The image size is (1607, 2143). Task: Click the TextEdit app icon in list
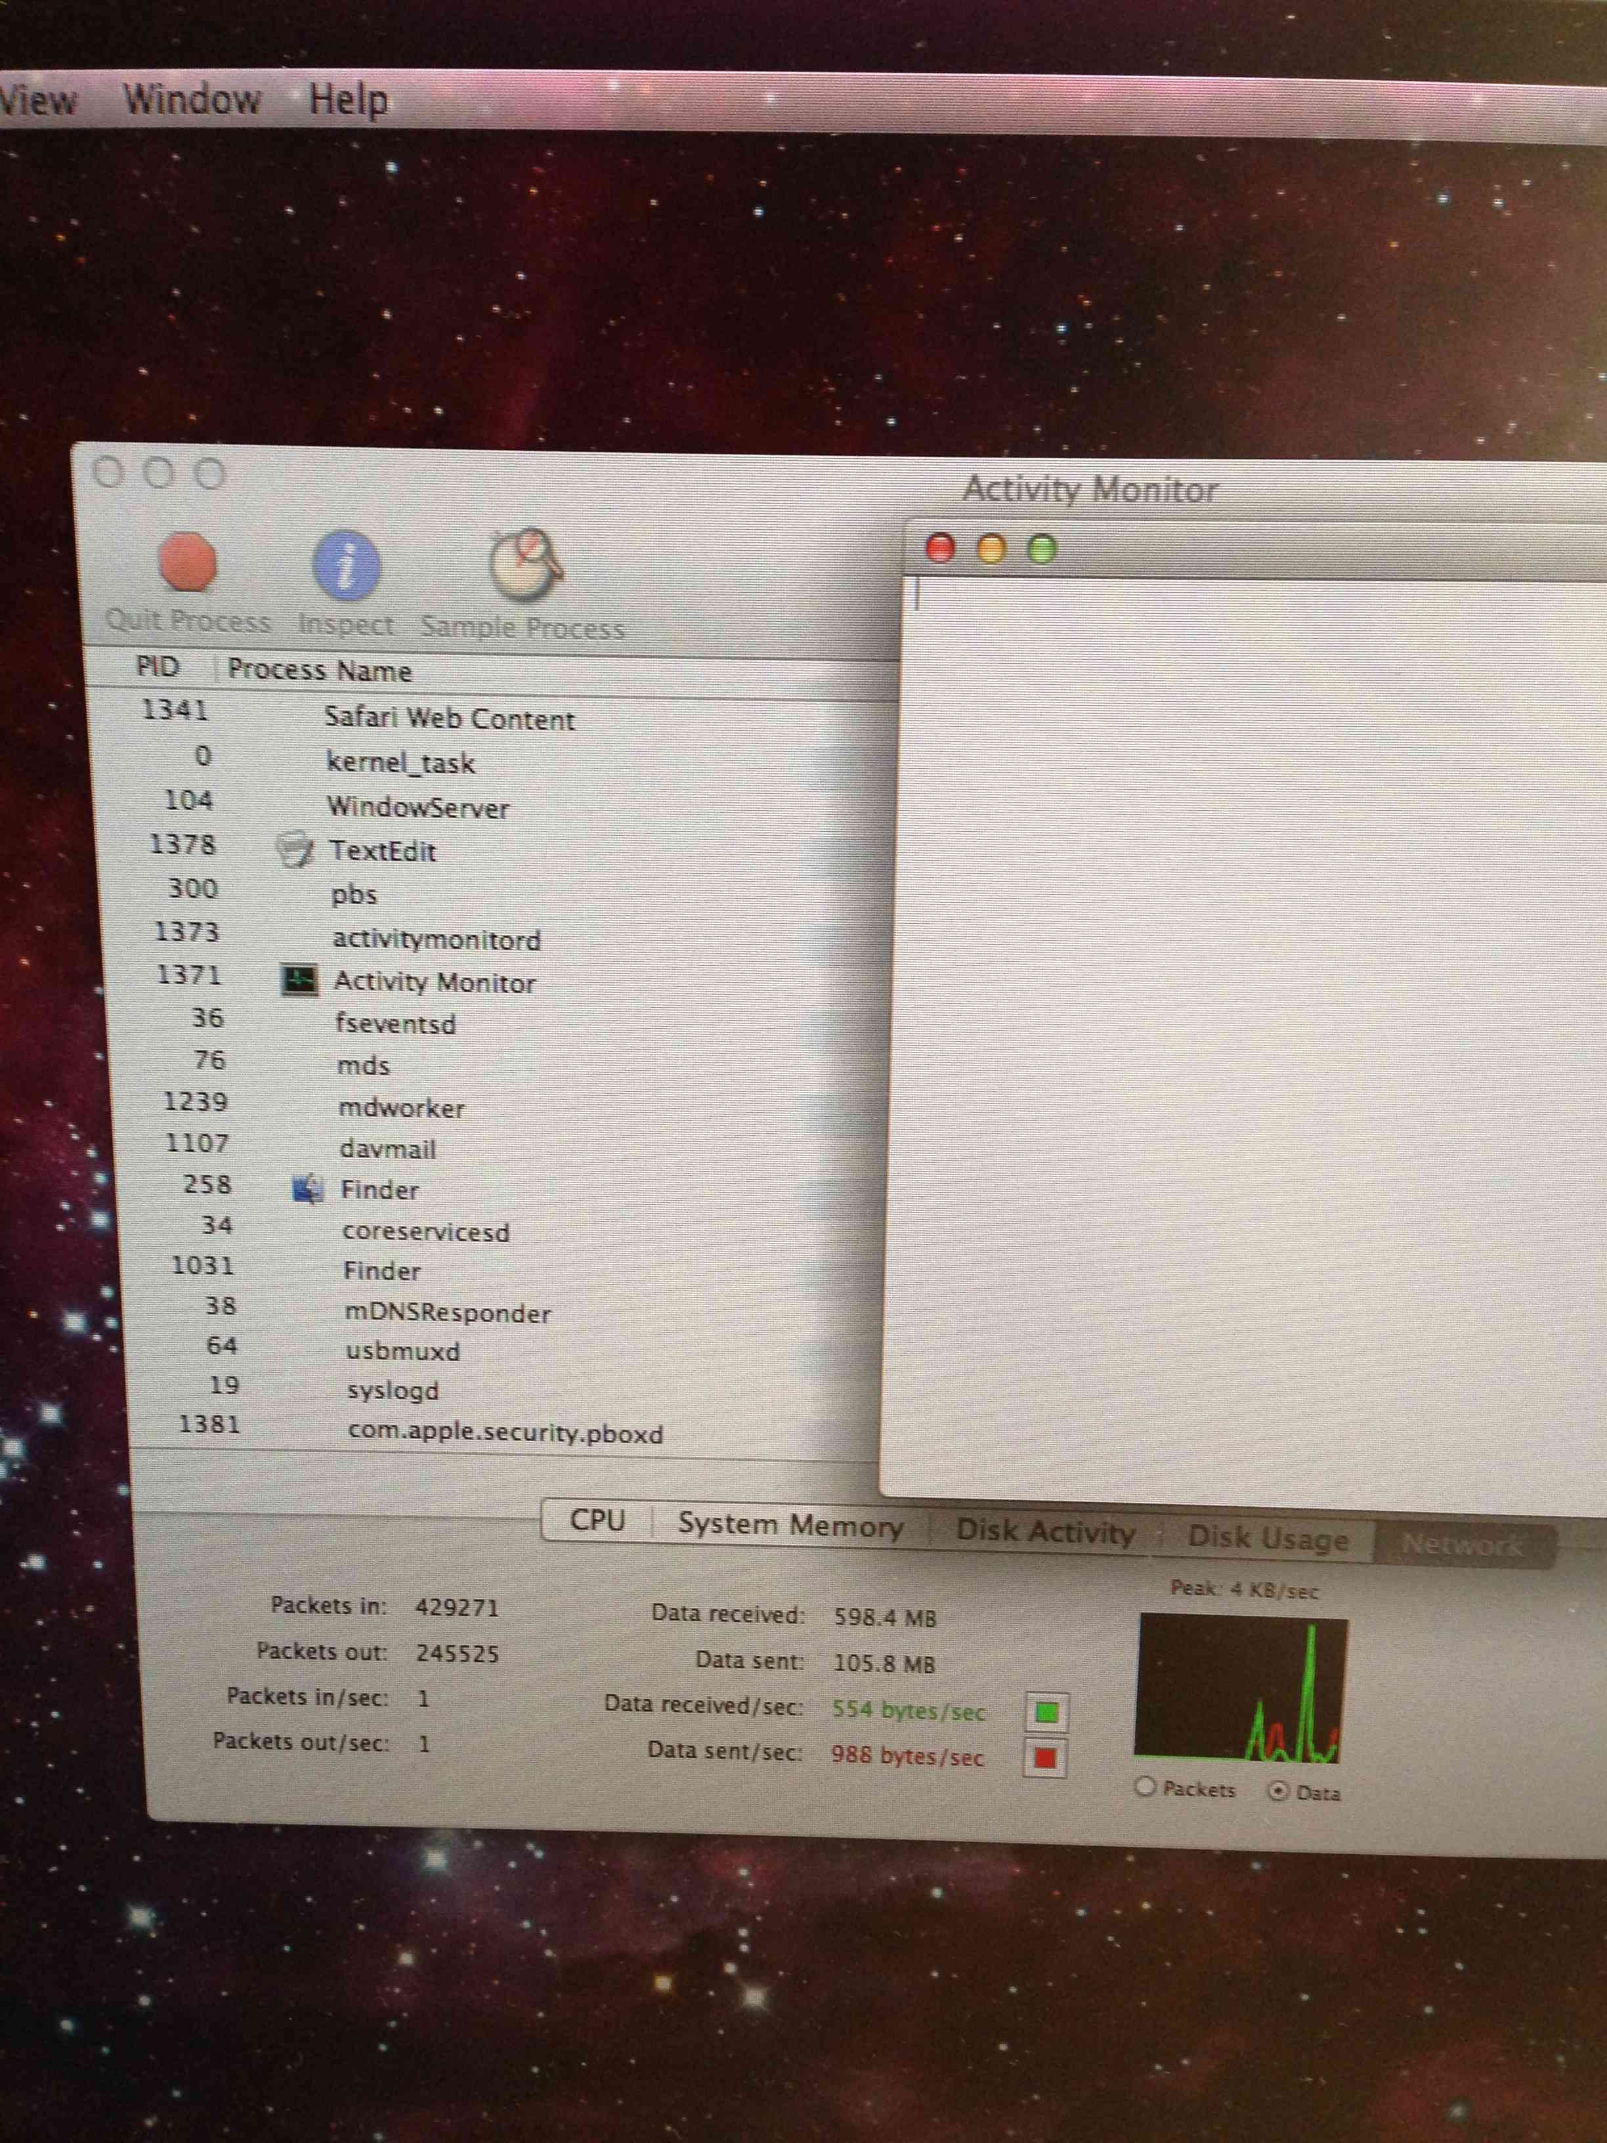pos(295,850)
